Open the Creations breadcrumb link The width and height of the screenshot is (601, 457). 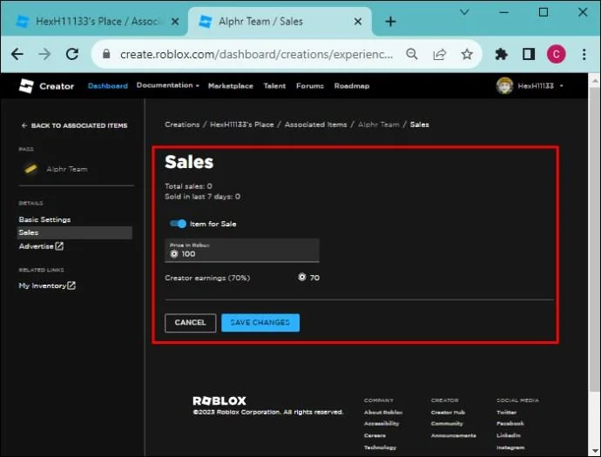coord(182,124)
